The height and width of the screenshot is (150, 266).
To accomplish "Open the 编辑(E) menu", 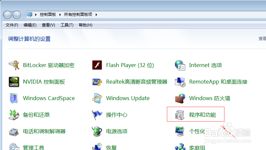I will pos(30,25).
